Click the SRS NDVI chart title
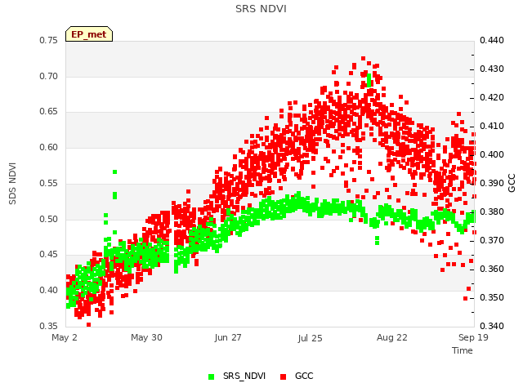The height and width of the screenshot is (392, 523). 261,9
